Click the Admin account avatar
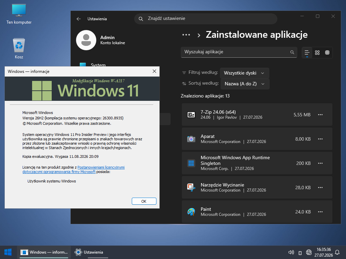This screenshot has width=346, height=259. coord(86,40)
